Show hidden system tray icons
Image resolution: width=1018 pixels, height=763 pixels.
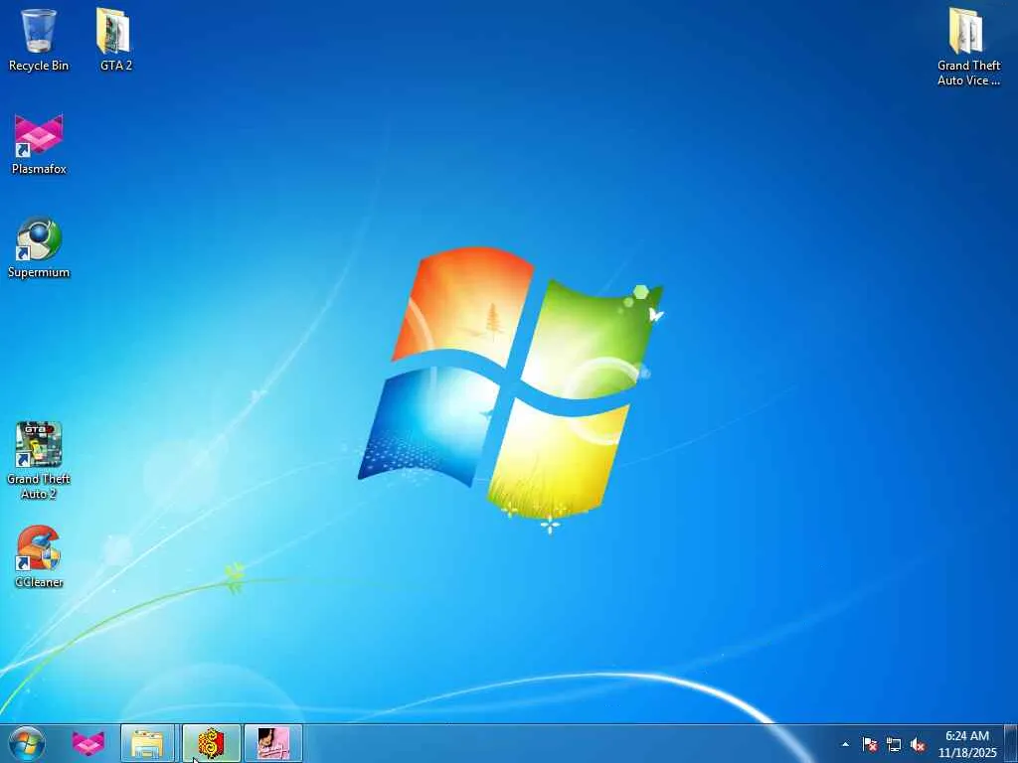845,744
